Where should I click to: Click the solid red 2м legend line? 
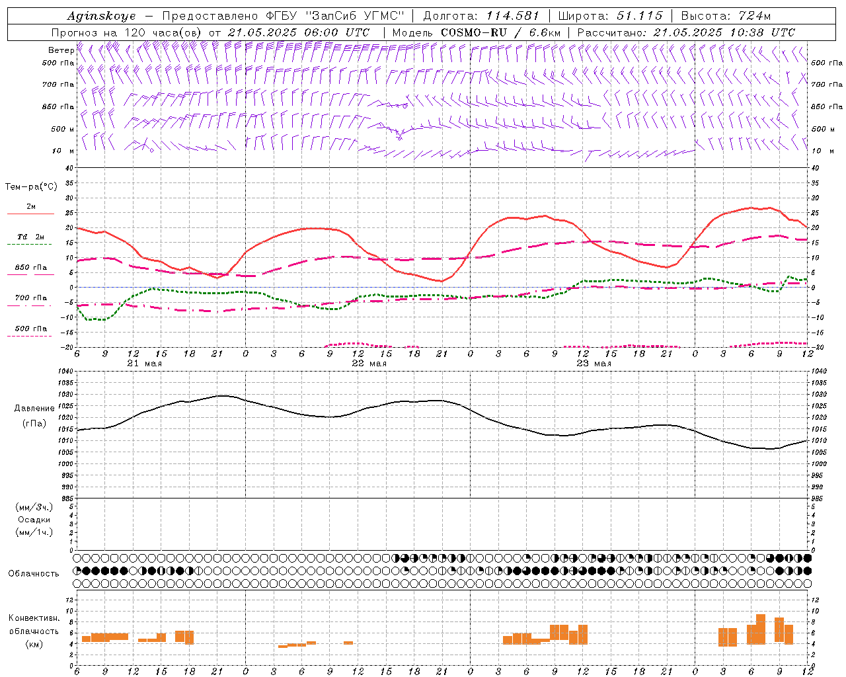pyautogui.click(x=30, y=214)
